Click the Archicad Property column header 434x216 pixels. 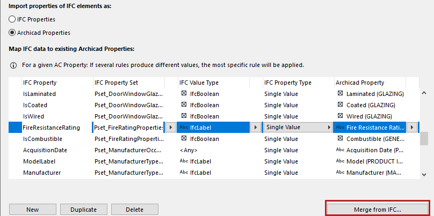360,83
